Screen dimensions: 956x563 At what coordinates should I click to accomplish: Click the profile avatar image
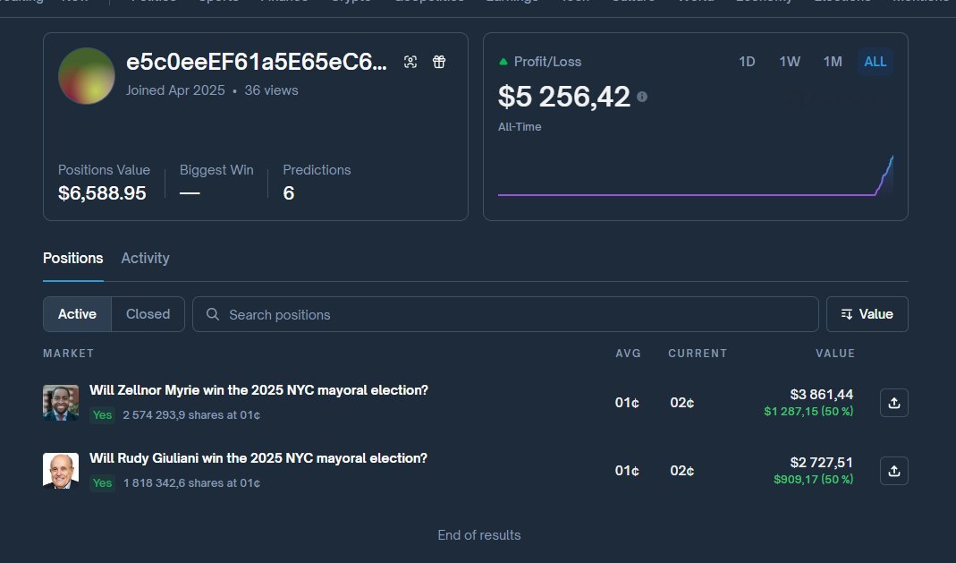click(x=86, y=76)
